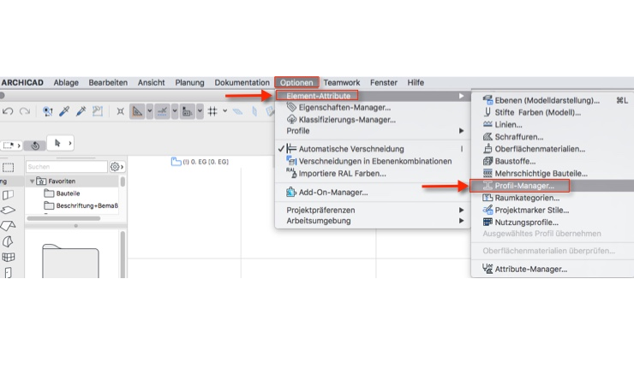Screen dimensions: 634x368
Task: Open the Hilfe menu
Action: click(416, 82)
